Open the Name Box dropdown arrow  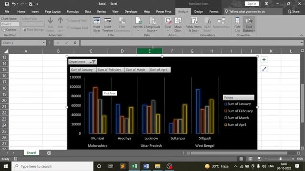pyautogui.click(x=43, y=43)
